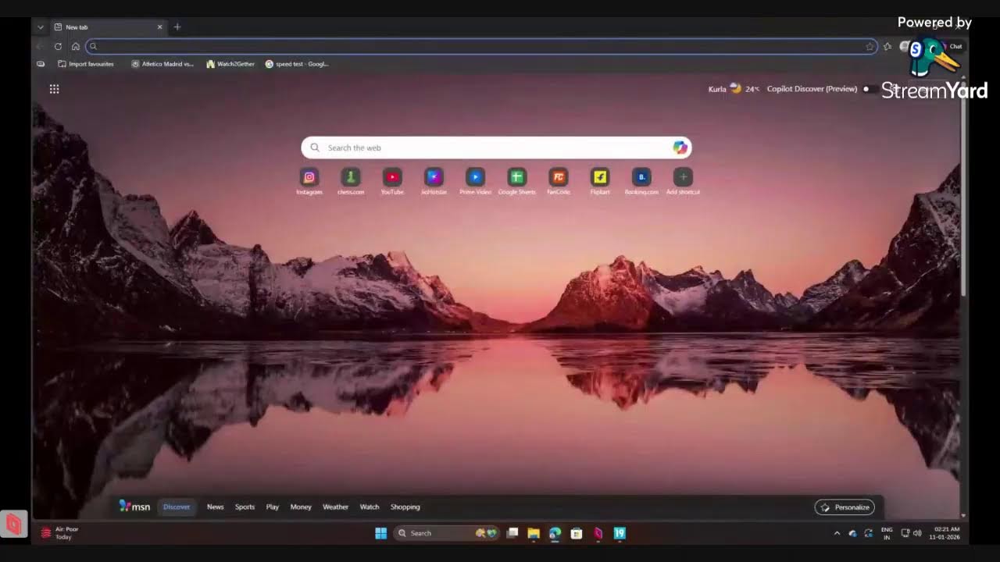Open the ENG IN language indicator
The height and width of the screenshot is (562, 1000).
[x=887, y=533]
